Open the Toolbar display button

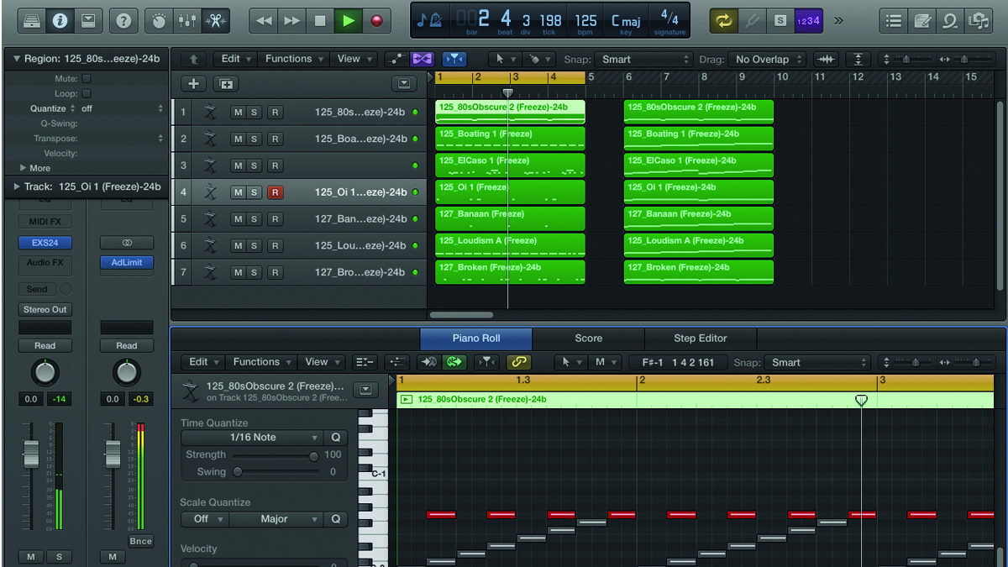(87, 21)
